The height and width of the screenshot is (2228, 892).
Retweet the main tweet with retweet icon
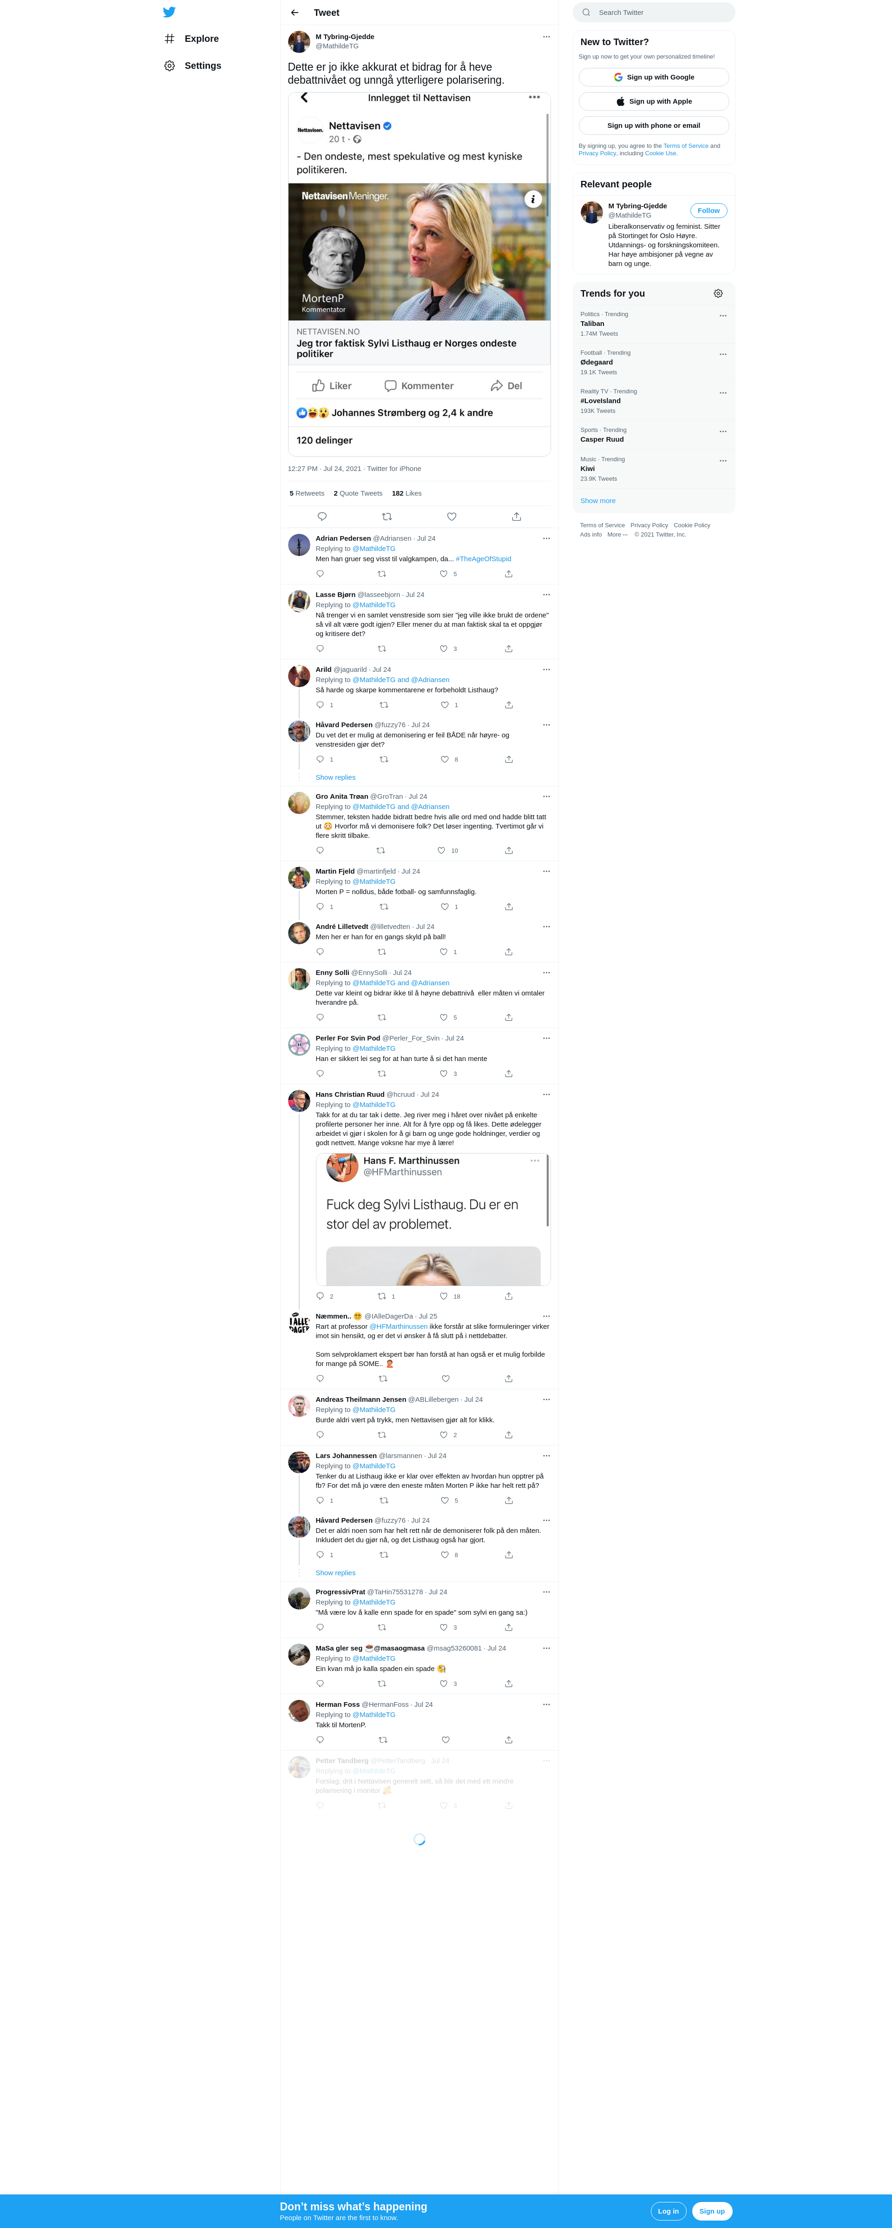coord(387,517)
